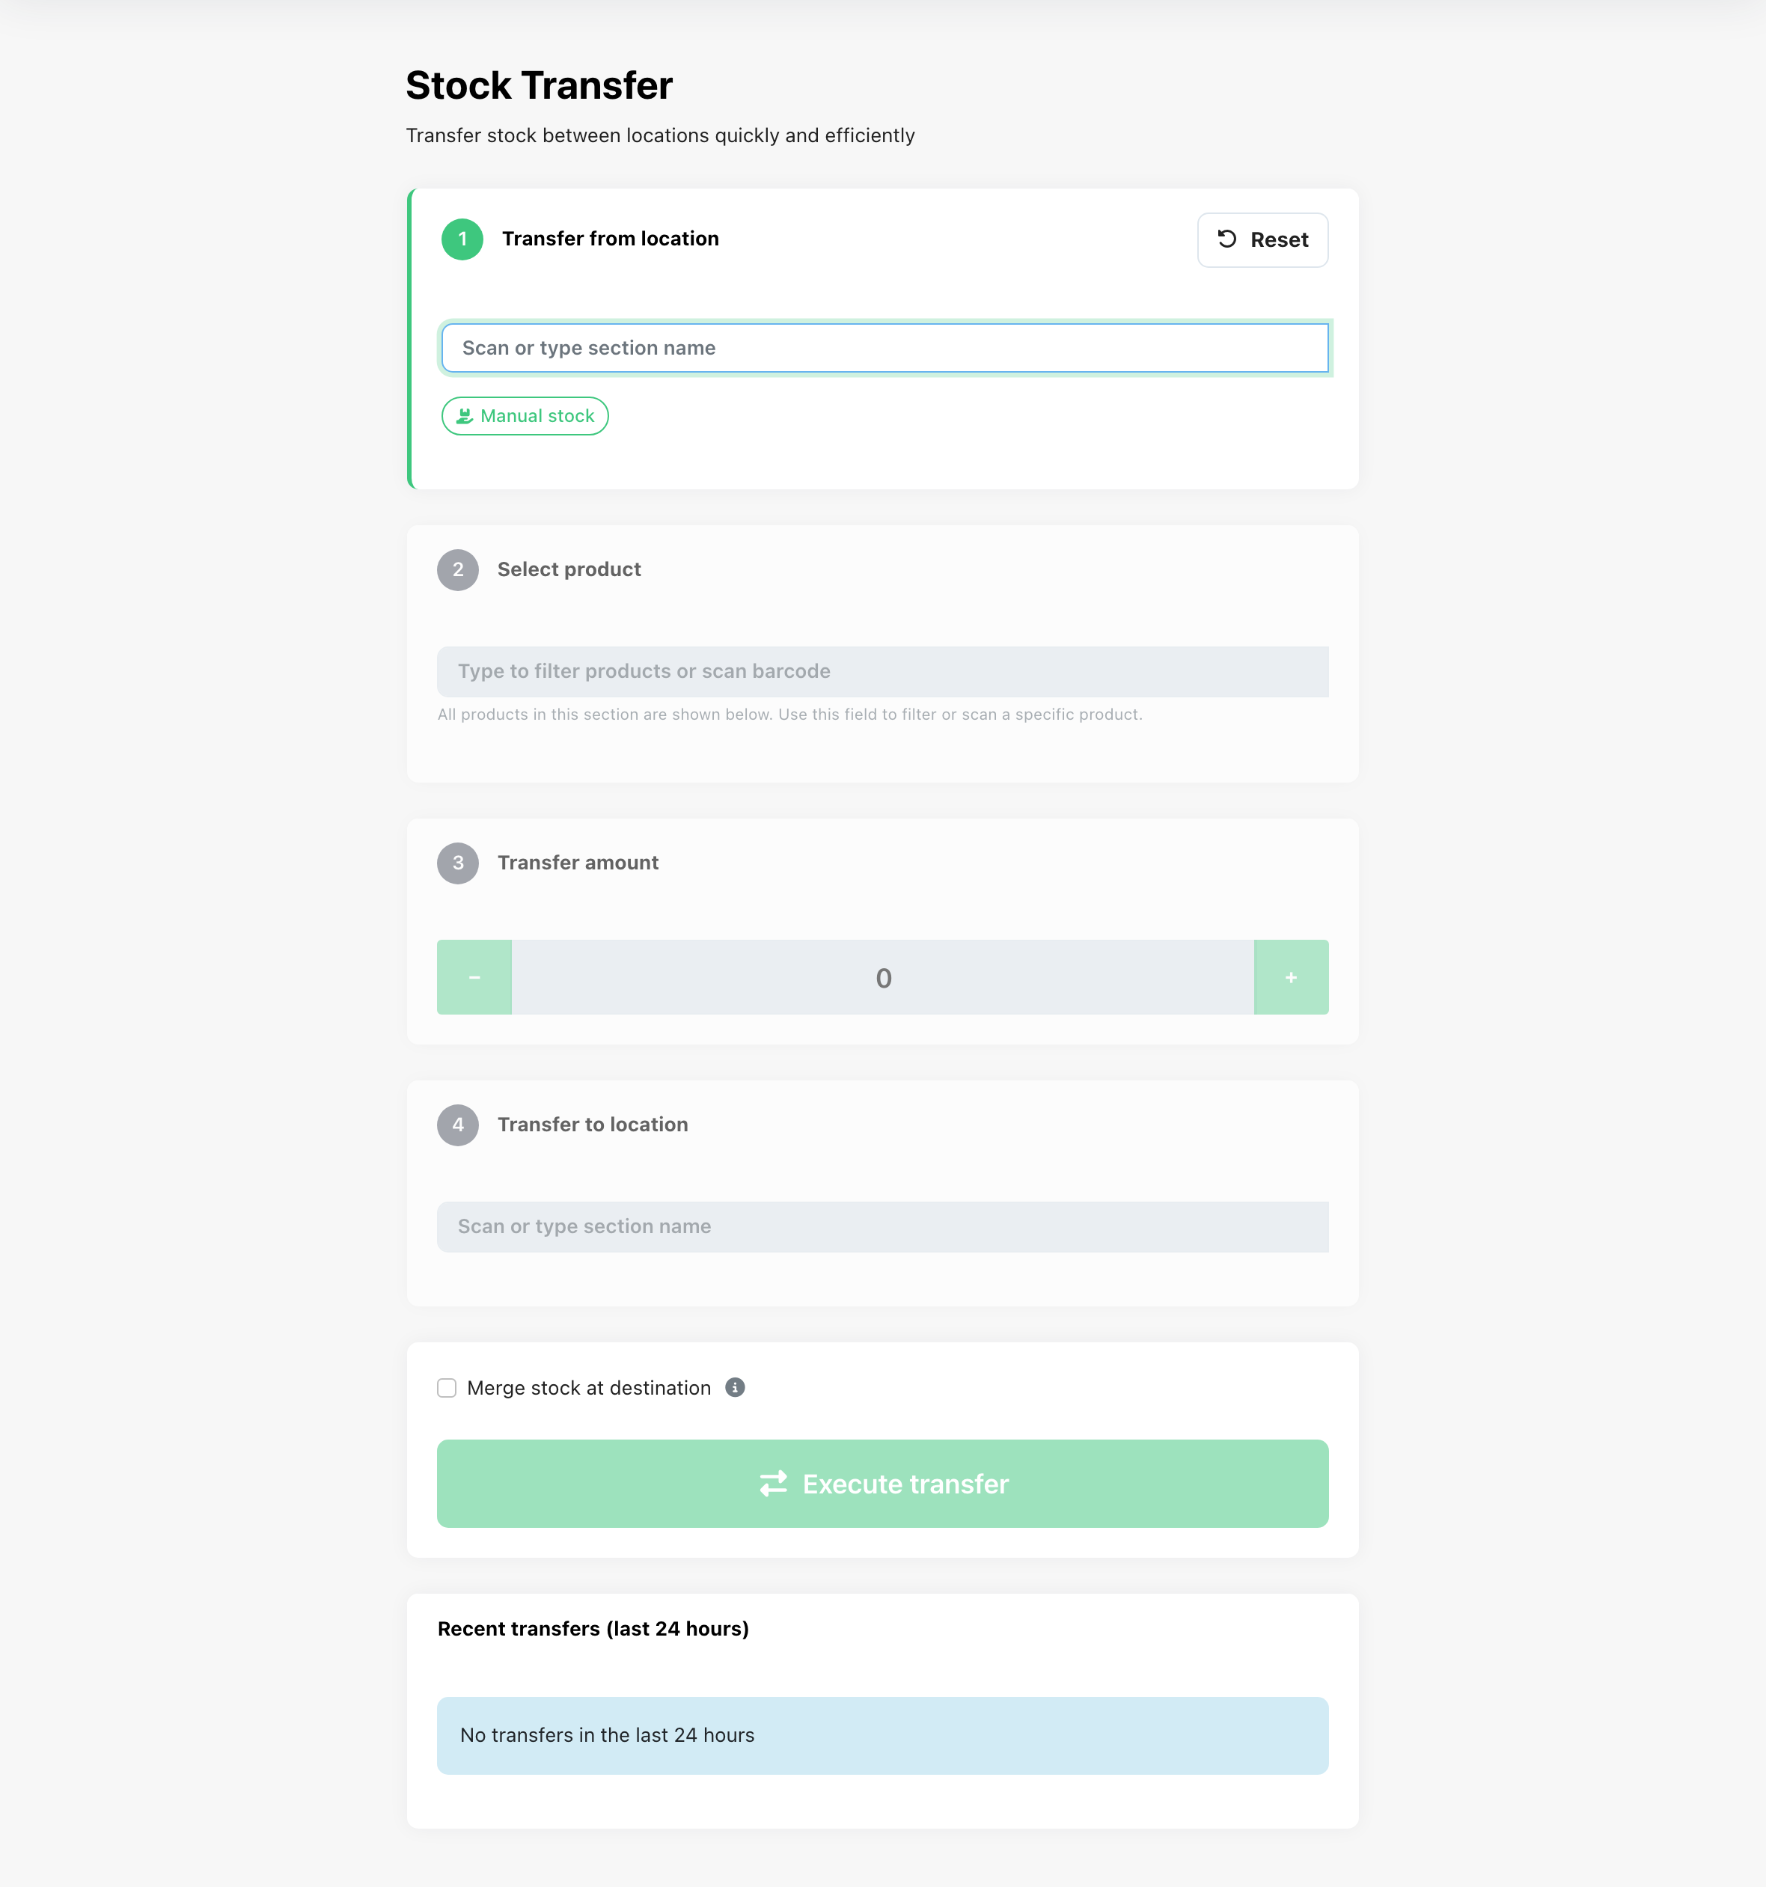Click the step 3 number badge
This screenshot has width=1766, height=1887.
pos(458,863)
